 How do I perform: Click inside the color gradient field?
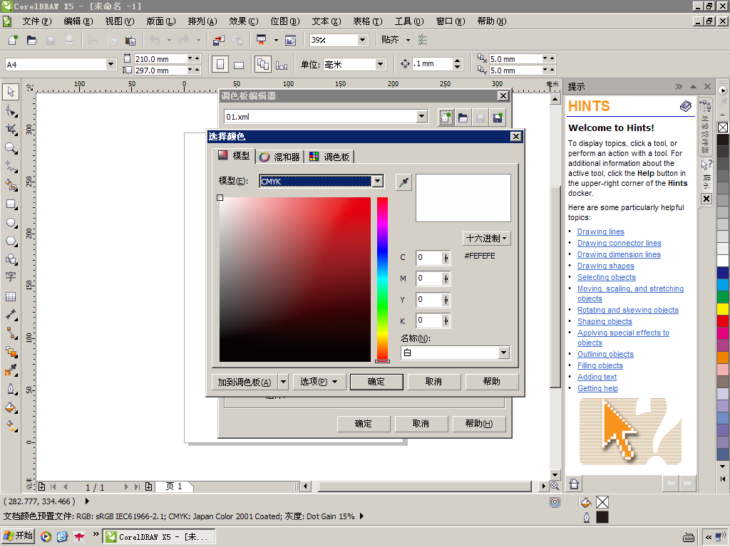(x=295, y=279)
